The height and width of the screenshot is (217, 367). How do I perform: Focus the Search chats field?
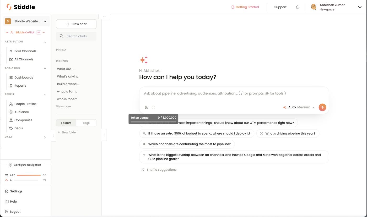[76, 36]
